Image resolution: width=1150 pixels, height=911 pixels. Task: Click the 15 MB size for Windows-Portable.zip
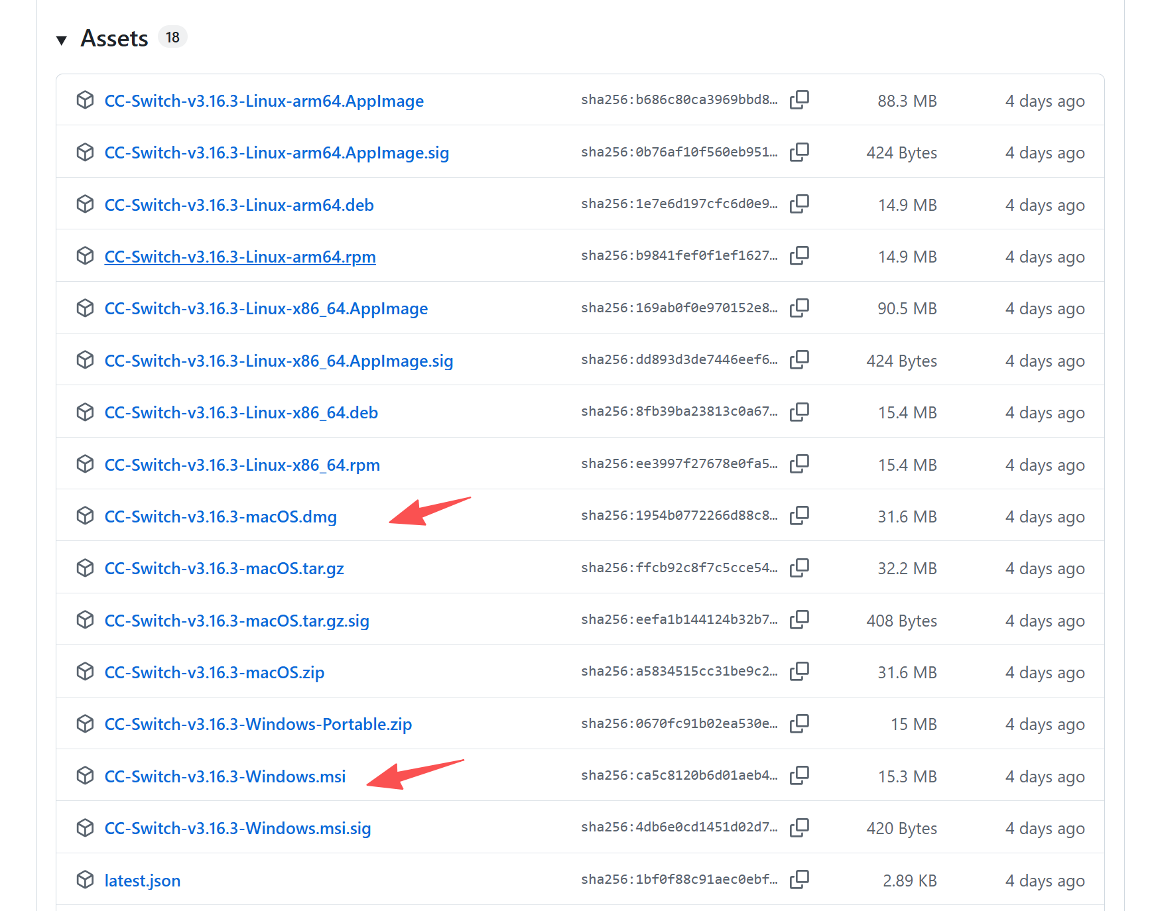[x=913, y=724]
